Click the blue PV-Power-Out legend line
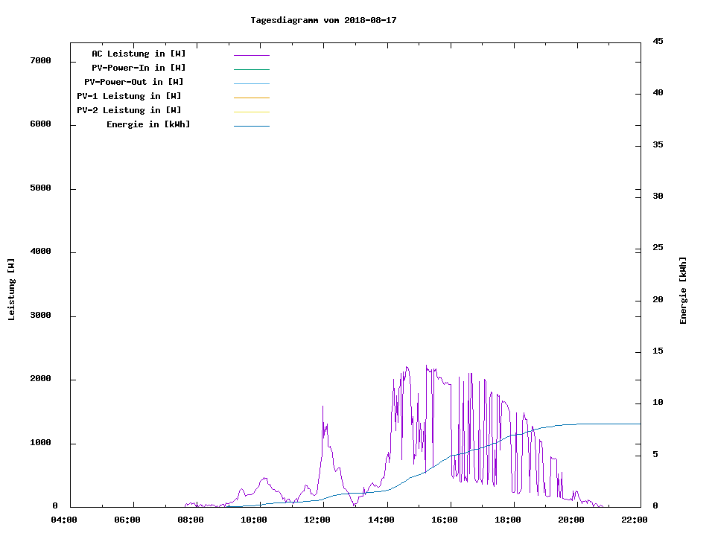The image size is (715, 536). 251,83
